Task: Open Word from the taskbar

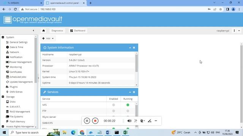Action: point(108,133)
